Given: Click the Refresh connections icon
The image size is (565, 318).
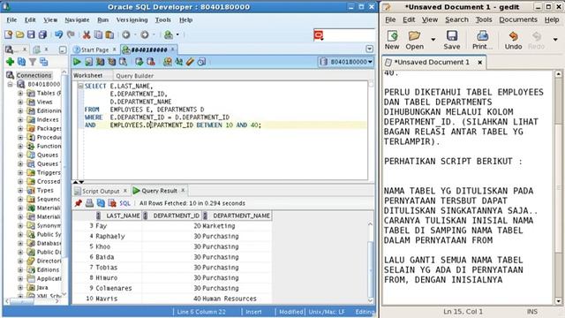Looking at the screenshot, I should [x=21, y=62].
